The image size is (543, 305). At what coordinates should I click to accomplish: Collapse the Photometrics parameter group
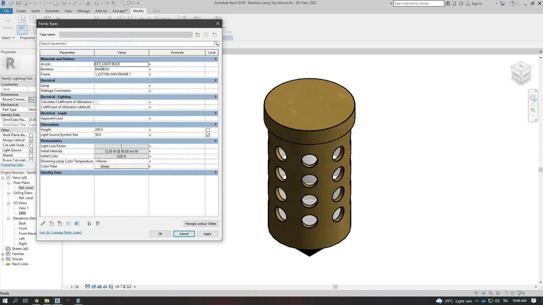215,141
